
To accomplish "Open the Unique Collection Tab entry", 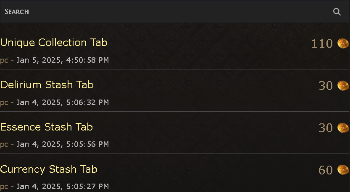I will 54,43.
